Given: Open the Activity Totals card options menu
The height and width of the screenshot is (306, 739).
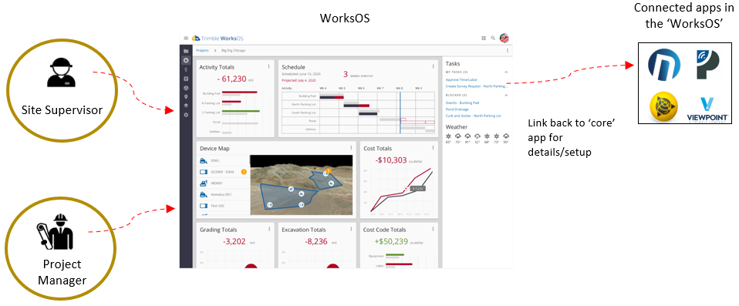Looking at the screenshot, I should pos(268,67).
